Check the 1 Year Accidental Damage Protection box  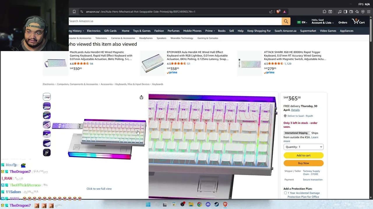(x=285, y=193)
